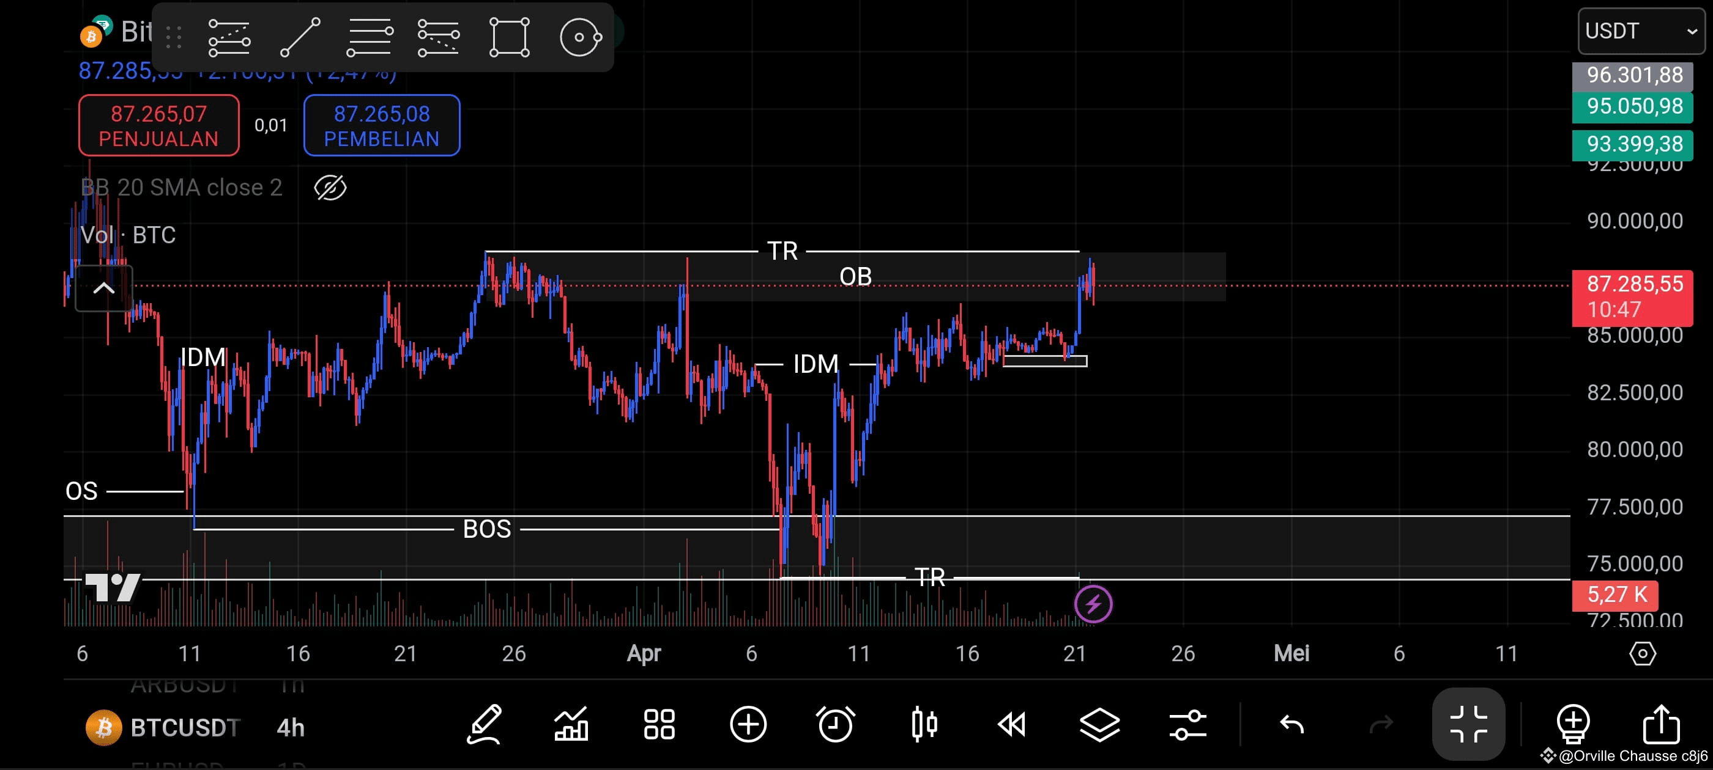The height and width of the screenshot is (770, 1713).
Task: Change the 4h timeframe
Action: [x=291, y=727]
